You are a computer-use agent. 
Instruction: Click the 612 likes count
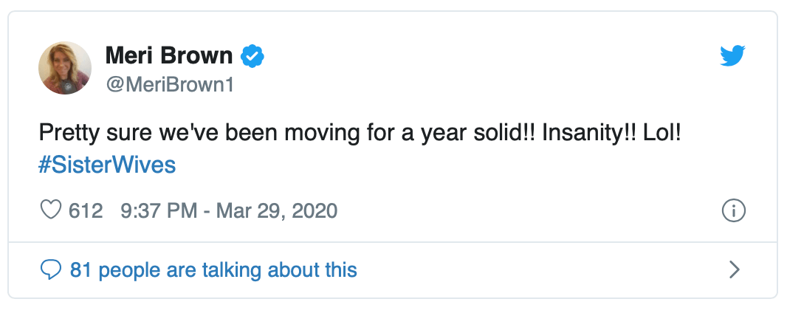[86, 211]
